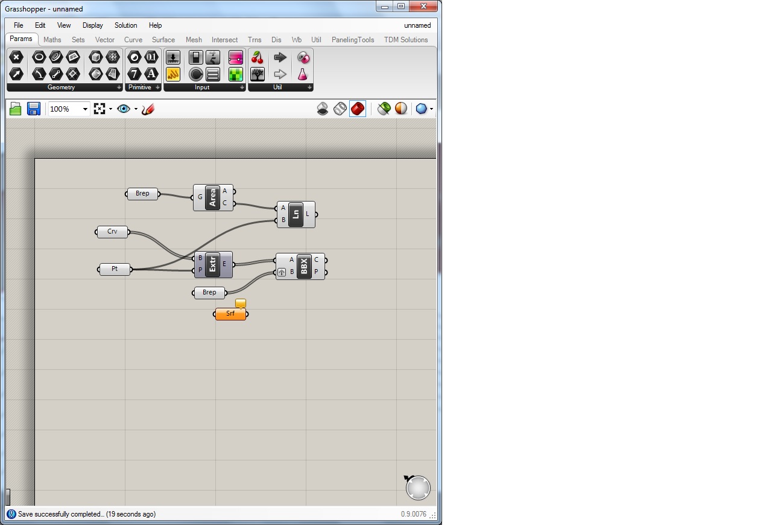Pick the Integer parameter icon showing 7
The height and width of the screenshot is (525, 772).
pos(134,74)
